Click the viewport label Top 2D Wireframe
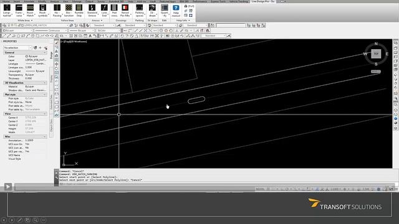399x224 pixels. click(x=74, y=42)
